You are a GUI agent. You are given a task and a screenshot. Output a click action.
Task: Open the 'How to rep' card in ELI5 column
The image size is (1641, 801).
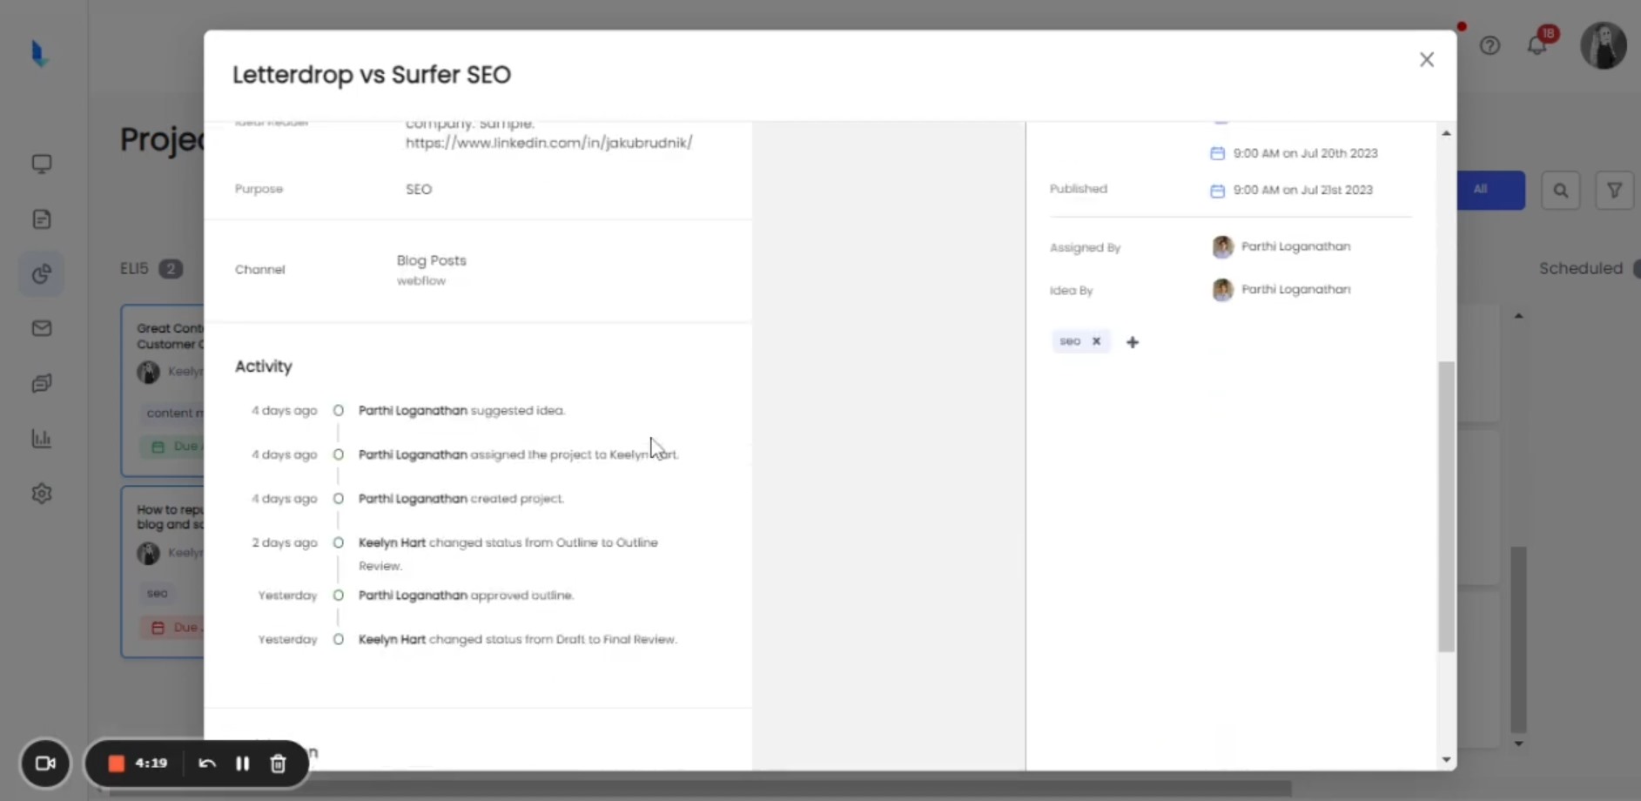(163, 571)
